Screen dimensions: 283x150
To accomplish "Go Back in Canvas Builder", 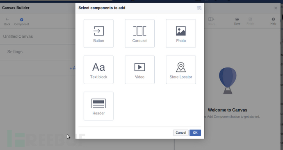I will (7, 22).
